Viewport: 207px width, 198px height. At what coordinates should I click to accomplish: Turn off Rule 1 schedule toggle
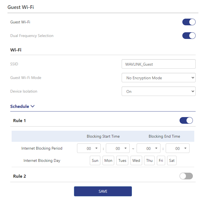pos(186,120)
